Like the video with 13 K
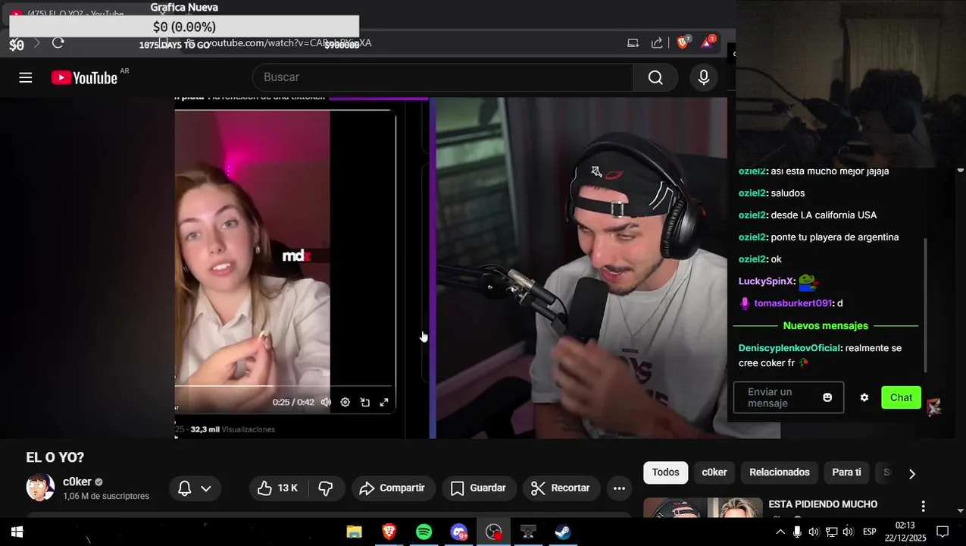Screen dimensions: 966x546 277,488
